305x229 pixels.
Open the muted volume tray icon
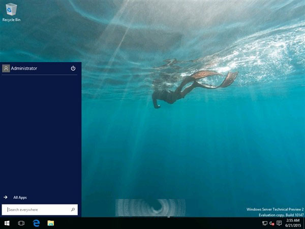coord(272,223)
